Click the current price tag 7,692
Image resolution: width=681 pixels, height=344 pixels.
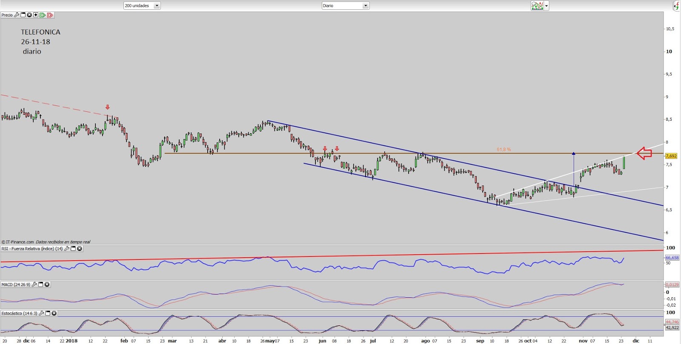[671, 156]
